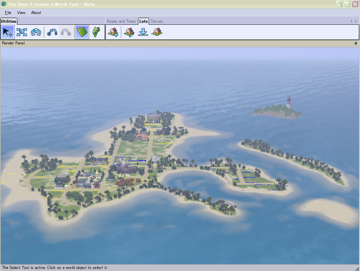This screenshot has height=271, width=360.
Task: Activate the Move tool
Action: (21, 32)
